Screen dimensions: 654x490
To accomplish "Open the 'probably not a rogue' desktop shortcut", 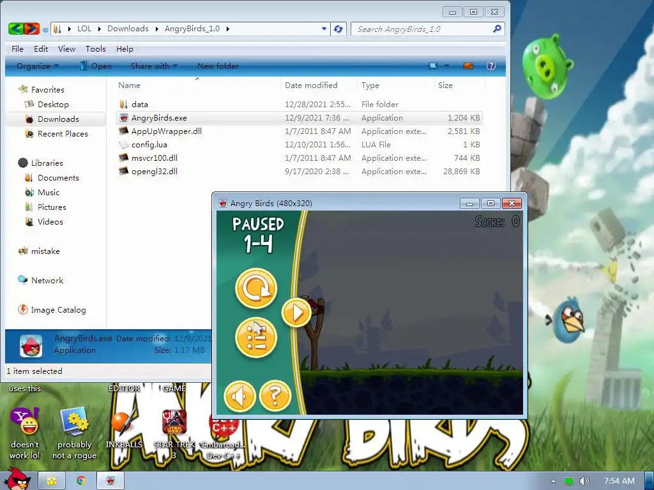I will pos(74,433).
